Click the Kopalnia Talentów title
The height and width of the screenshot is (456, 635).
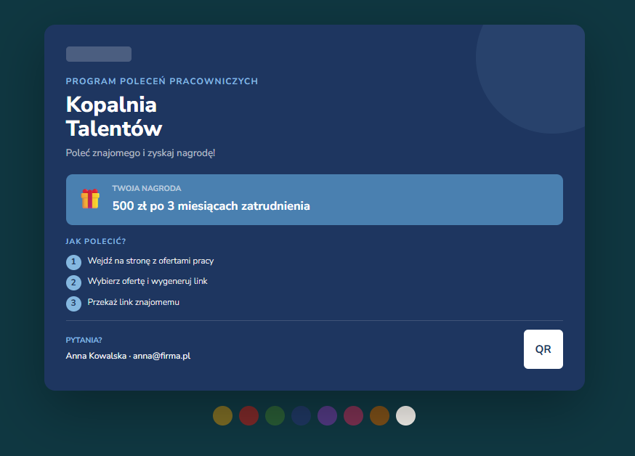pos(114,116)
